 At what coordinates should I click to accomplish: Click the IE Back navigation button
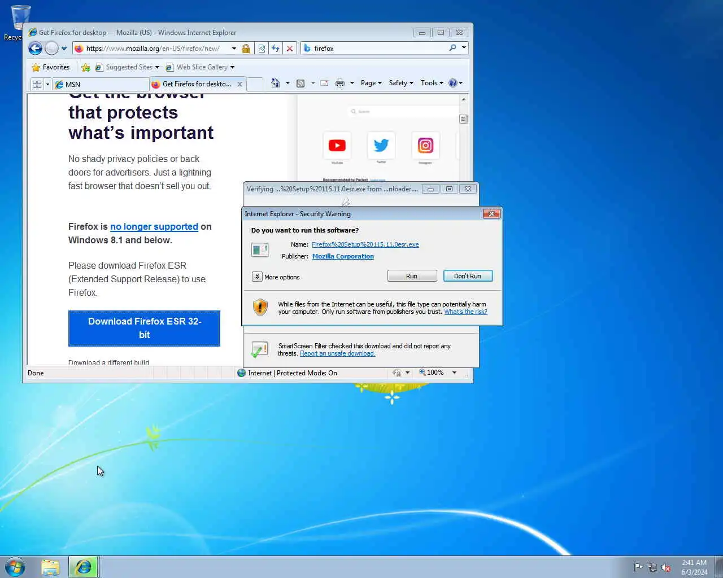[x=35, y=48]
